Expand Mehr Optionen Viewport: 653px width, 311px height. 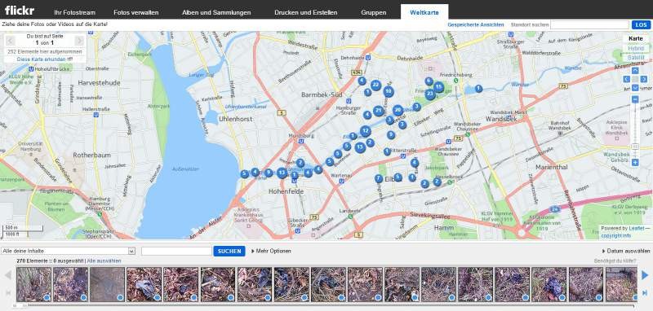coord(271,252)
